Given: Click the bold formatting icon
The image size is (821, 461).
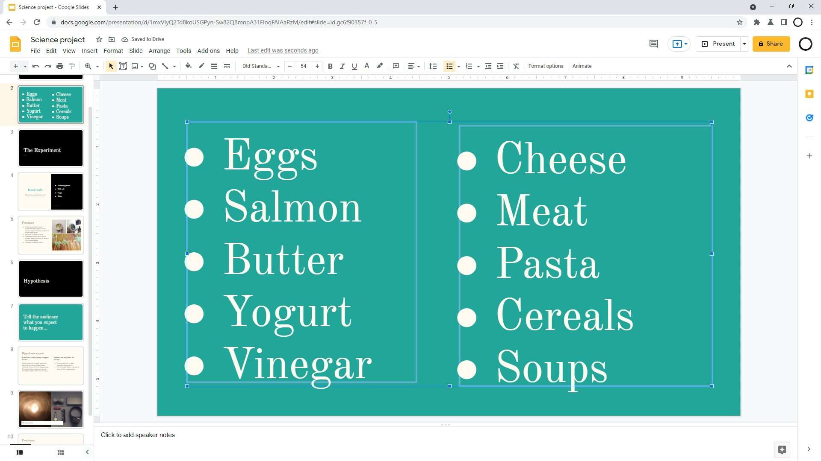Looking at the screenshot, I should (331, 66).
